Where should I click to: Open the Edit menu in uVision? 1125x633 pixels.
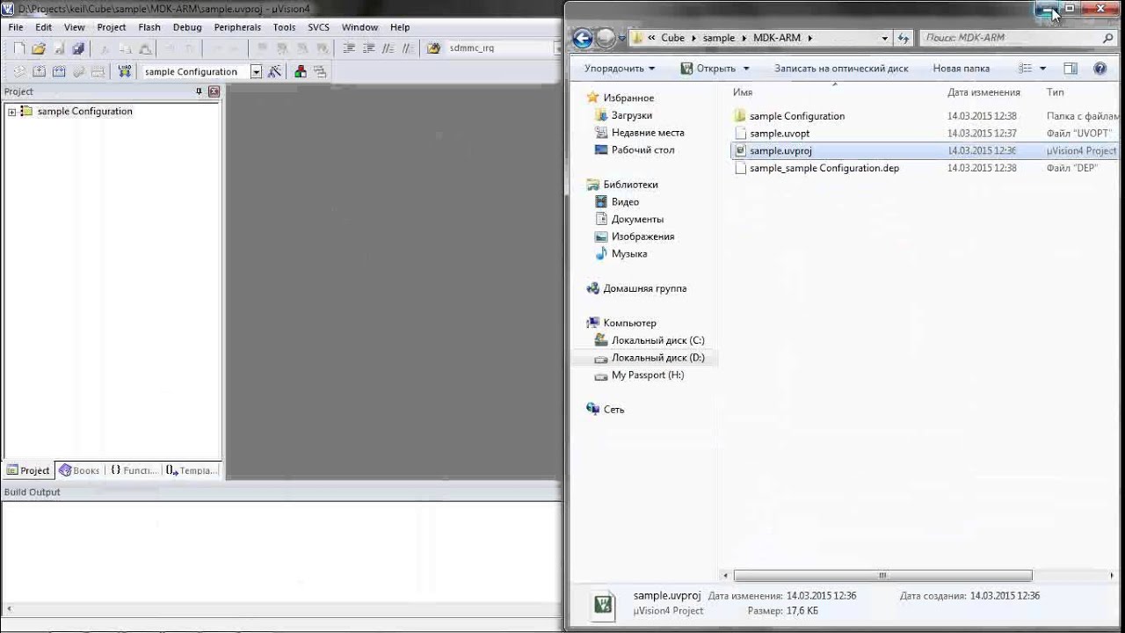tap(43, 27)
